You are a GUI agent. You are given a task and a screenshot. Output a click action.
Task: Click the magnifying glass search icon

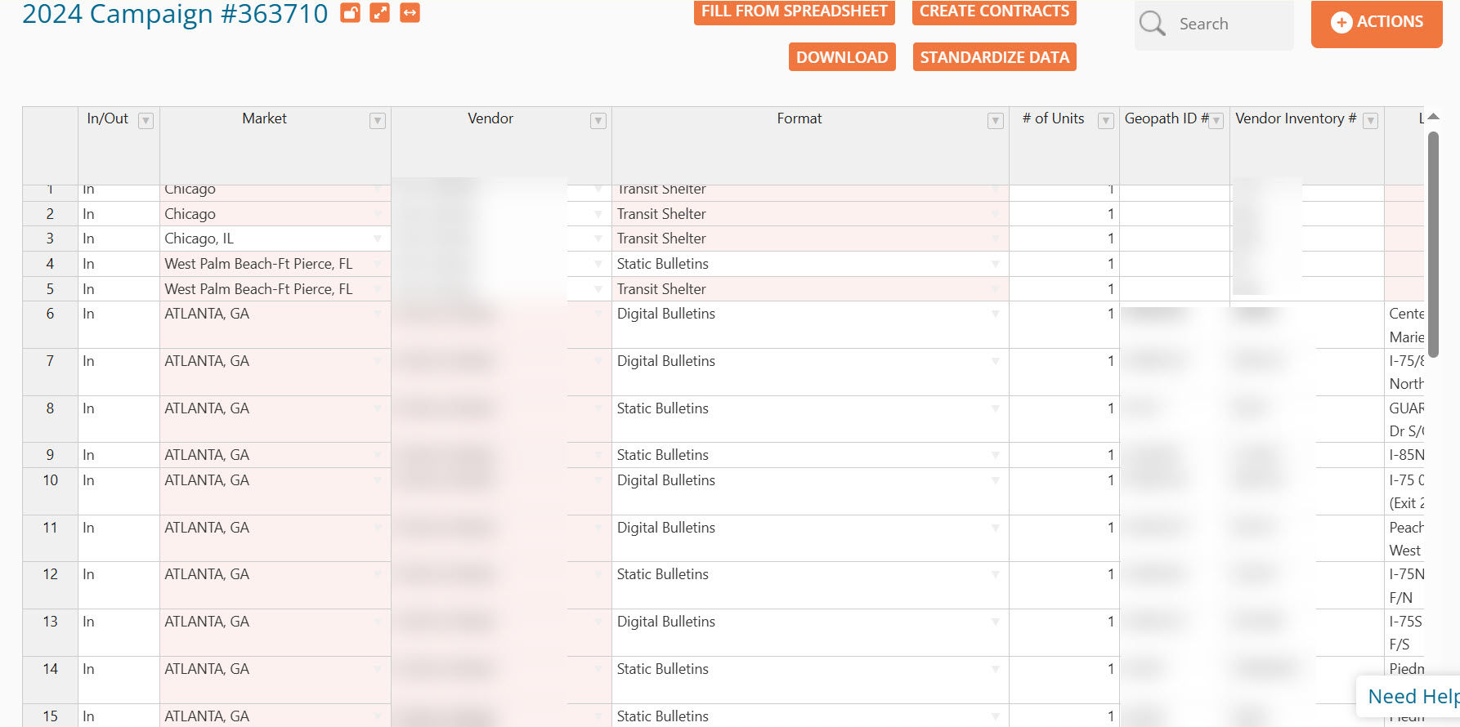1153,24
